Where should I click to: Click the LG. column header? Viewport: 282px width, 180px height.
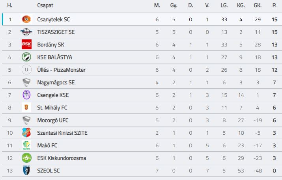coord(224,6)
